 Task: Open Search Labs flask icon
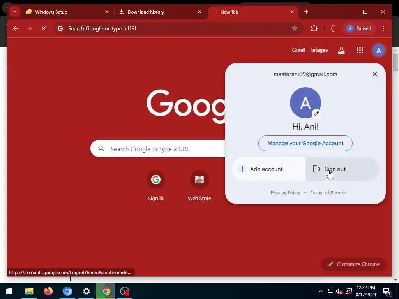coord(341,50)
